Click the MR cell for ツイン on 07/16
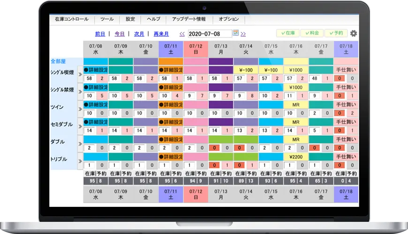 click(x=296, y=105)
